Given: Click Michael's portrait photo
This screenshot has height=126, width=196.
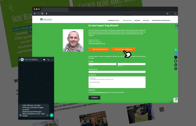Looking at the screenshot, I should coord(73,41).
